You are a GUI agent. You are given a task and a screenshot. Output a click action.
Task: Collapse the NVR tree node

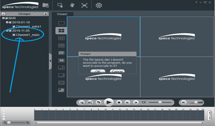tap(4, 18)
